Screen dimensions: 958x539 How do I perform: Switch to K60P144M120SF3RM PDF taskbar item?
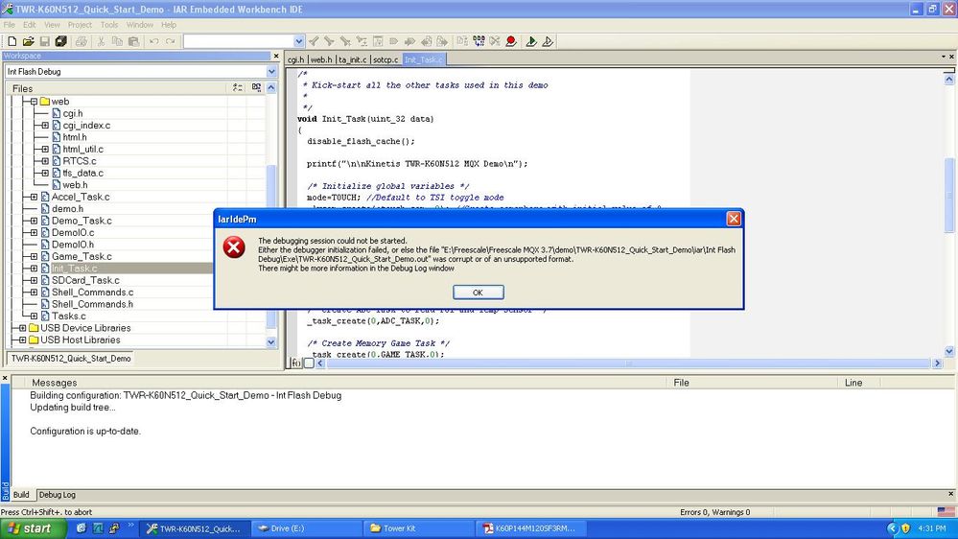pyautogui.click(x=530, y=528)
